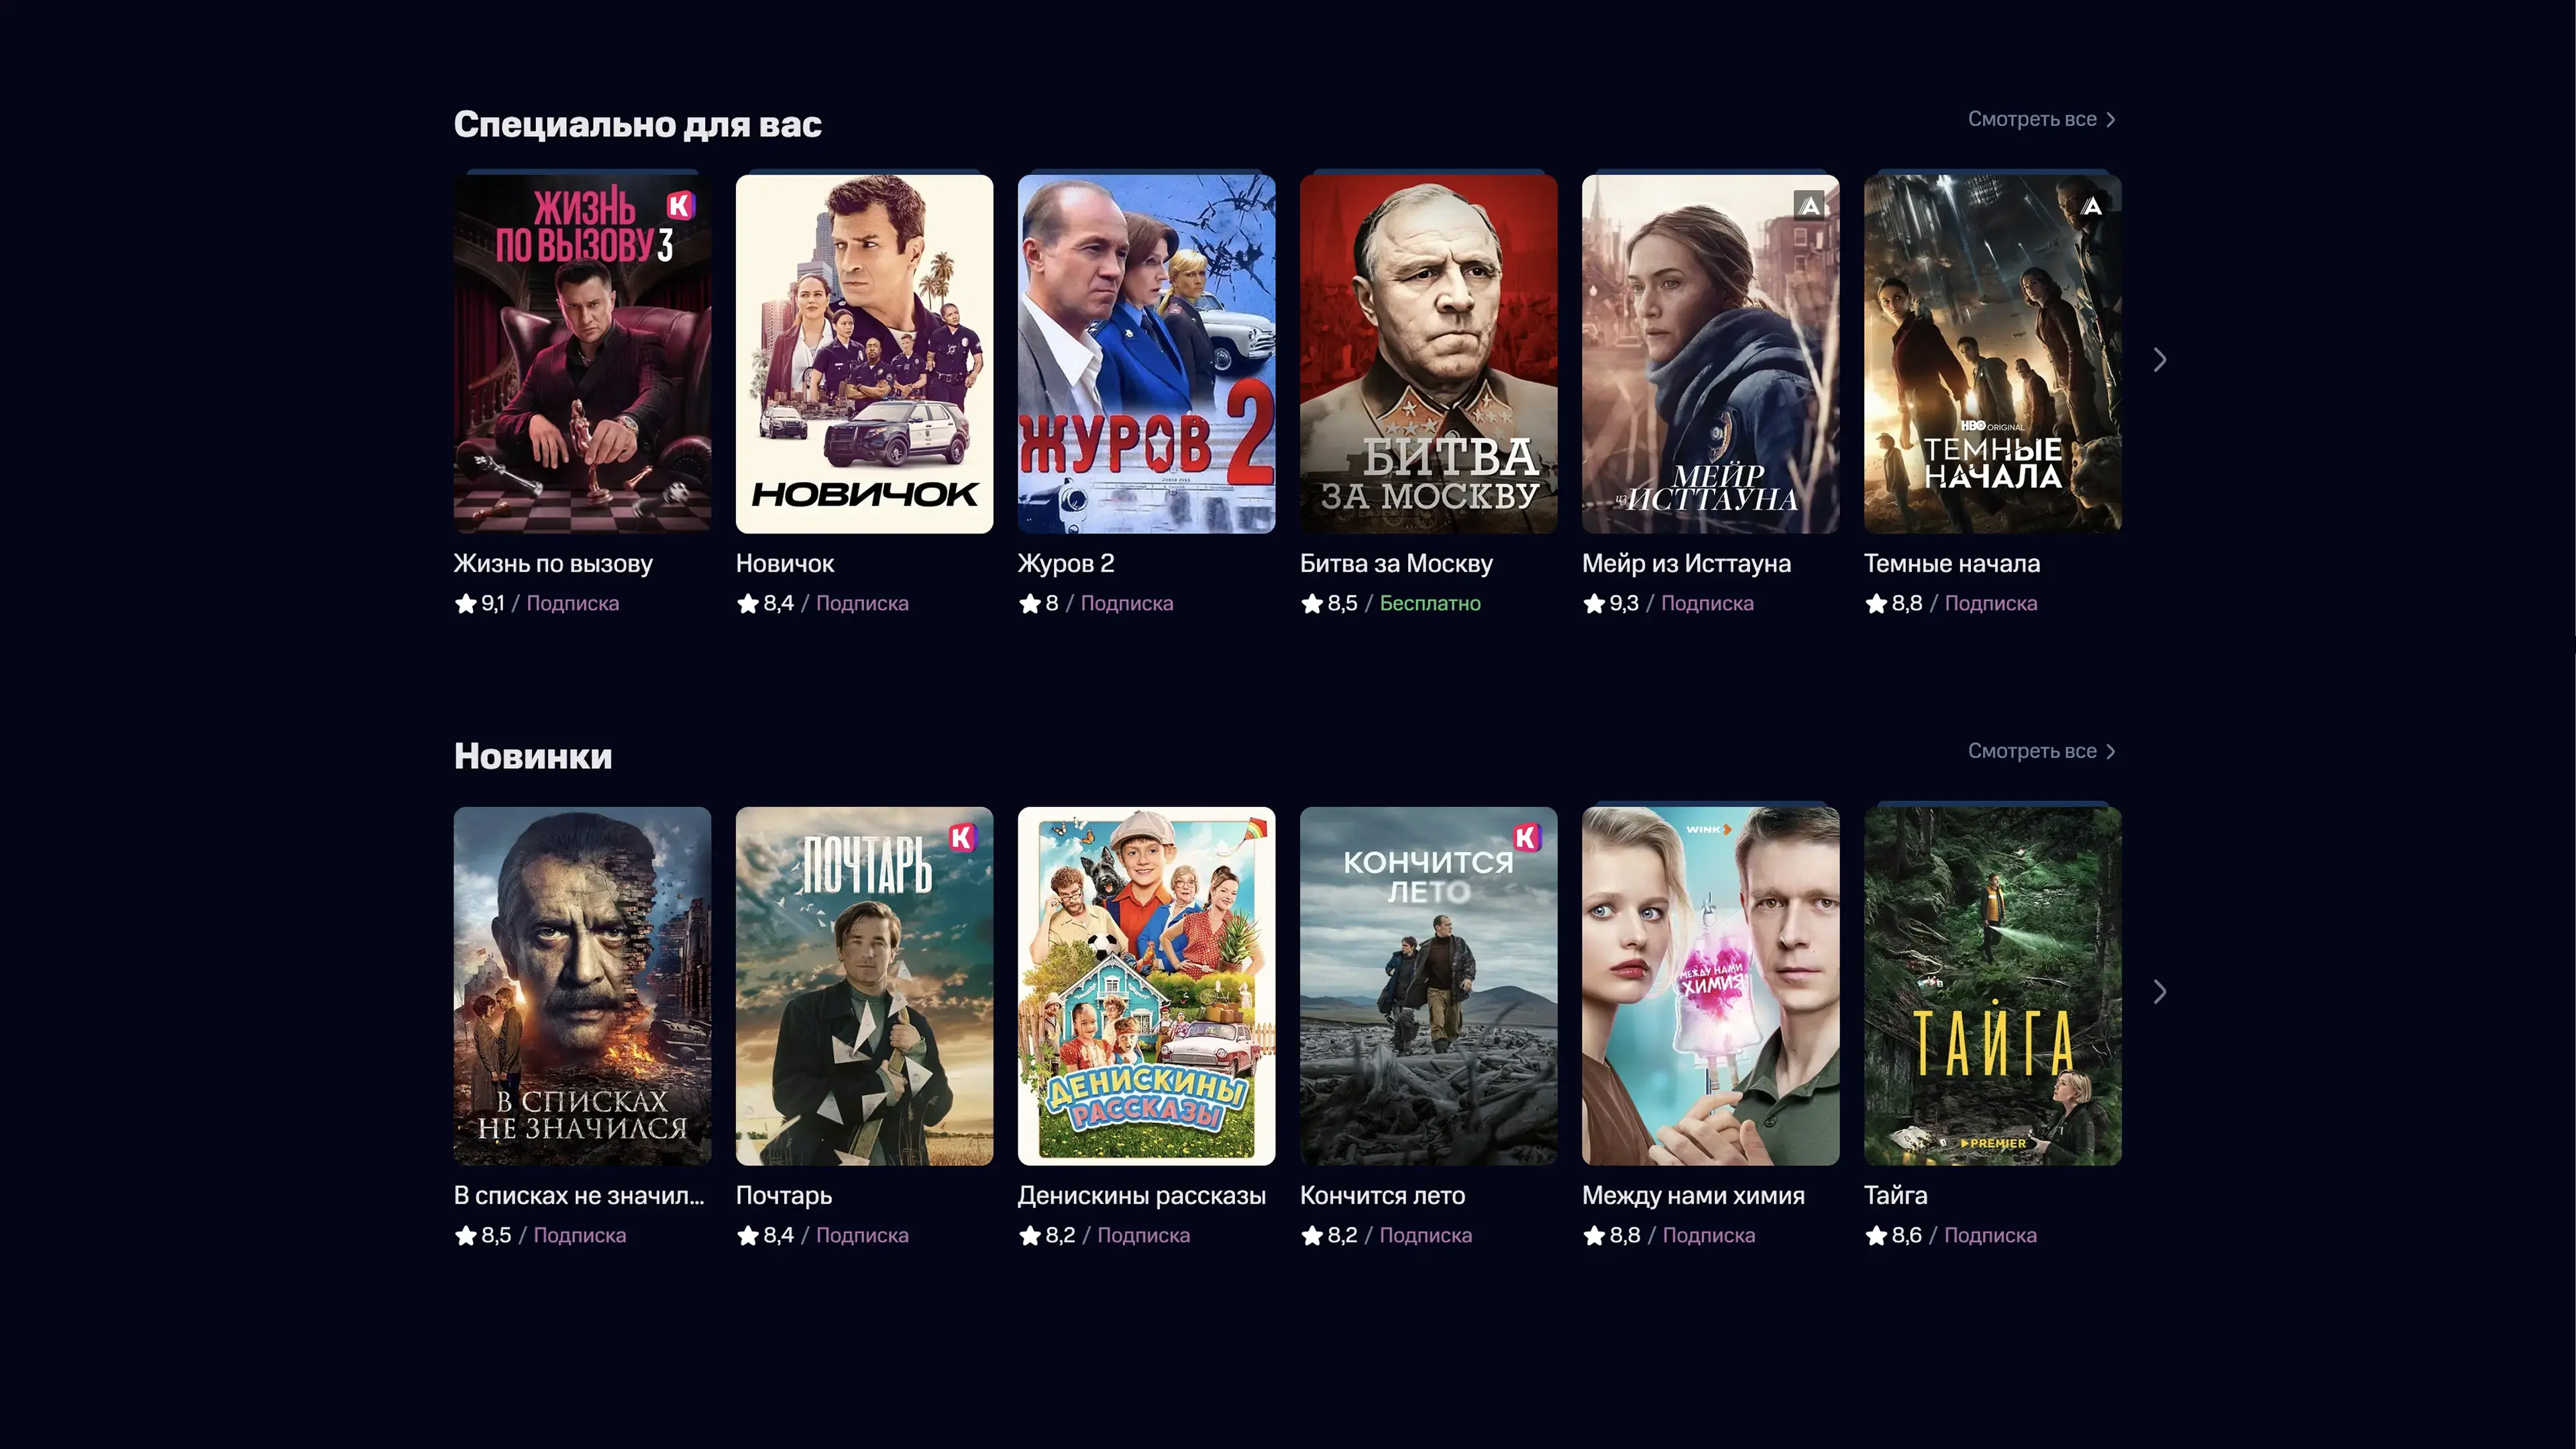This screenshot has width=2576, height=1449.
Task: Open the Денискины рассказы poster
Action: (1146, 986)
